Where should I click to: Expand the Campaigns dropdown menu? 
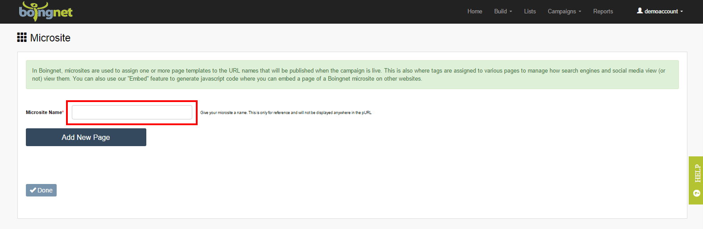click(564, 12)
